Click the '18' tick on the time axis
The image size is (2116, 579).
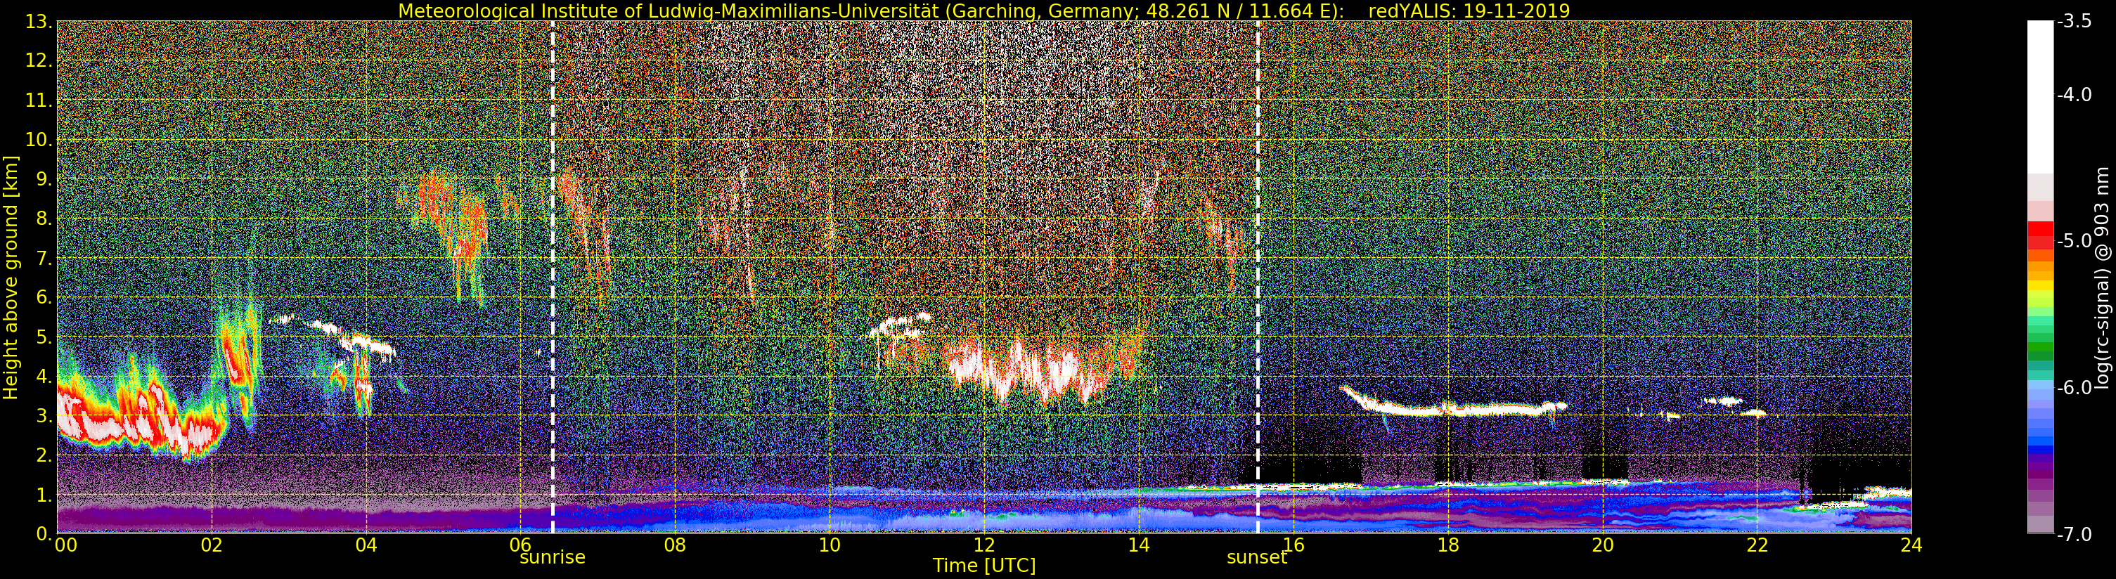point(1448,545)
